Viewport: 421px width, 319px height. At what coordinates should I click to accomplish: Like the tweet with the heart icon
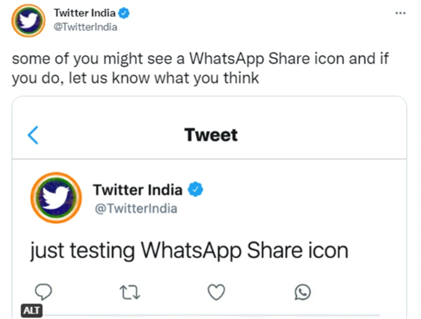[x=216, y=291]
